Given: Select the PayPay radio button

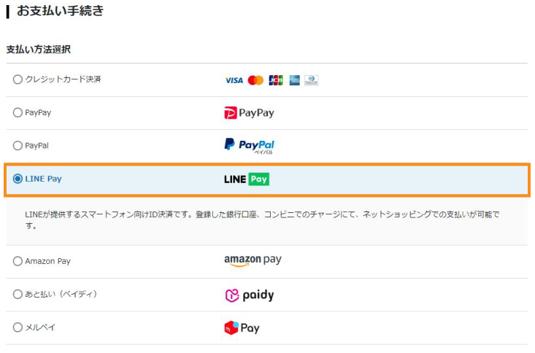Looking at the screenshot, I should 18,112.
